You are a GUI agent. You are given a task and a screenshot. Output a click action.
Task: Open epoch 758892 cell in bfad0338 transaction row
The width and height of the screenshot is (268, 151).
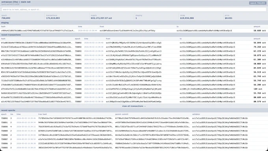tap(78, 43)
